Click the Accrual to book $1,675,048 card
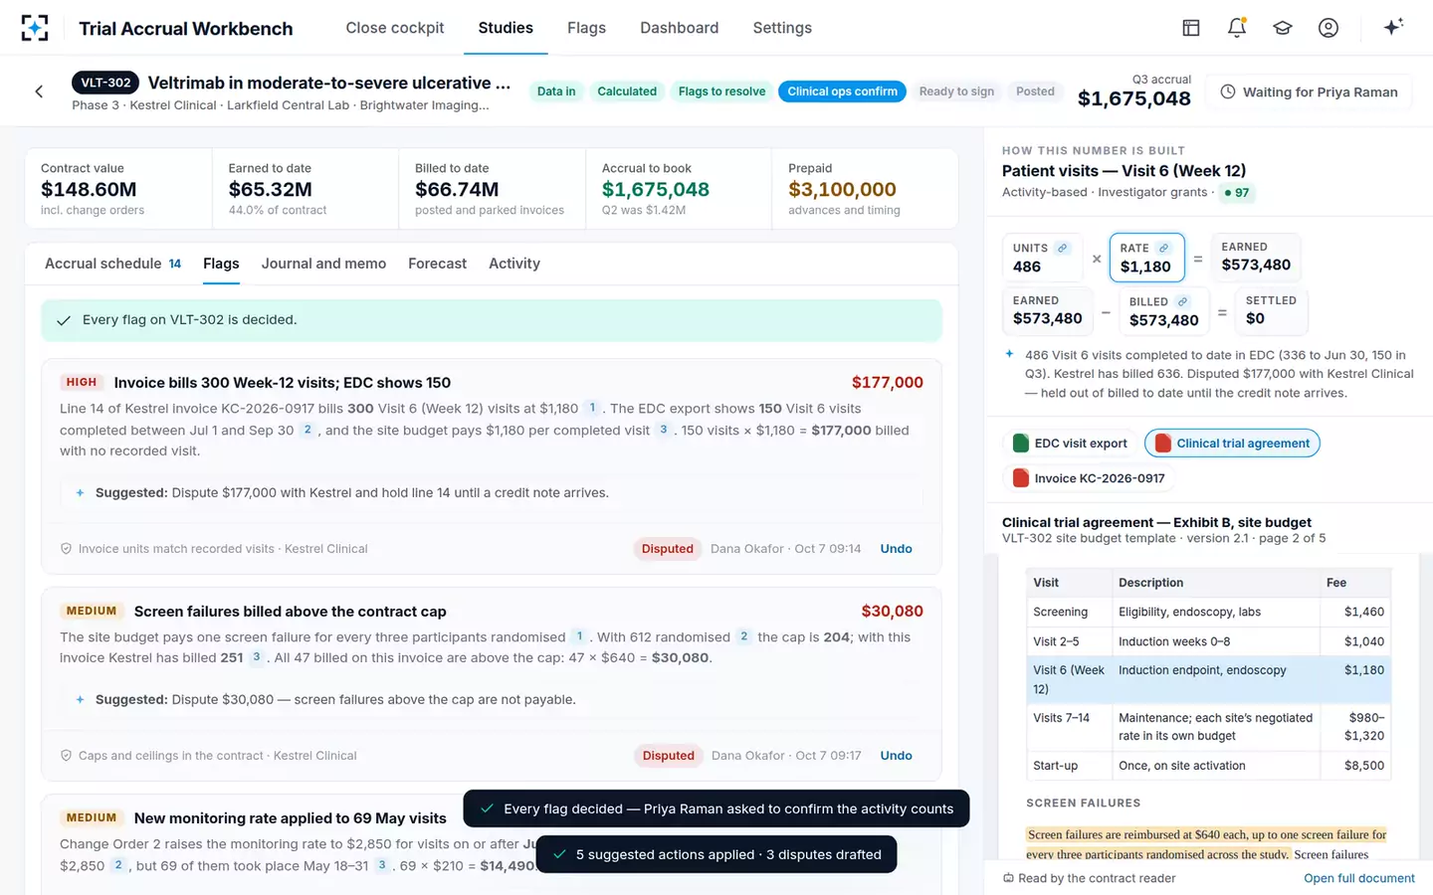1433x895 pixels. (x=679, y=189)
